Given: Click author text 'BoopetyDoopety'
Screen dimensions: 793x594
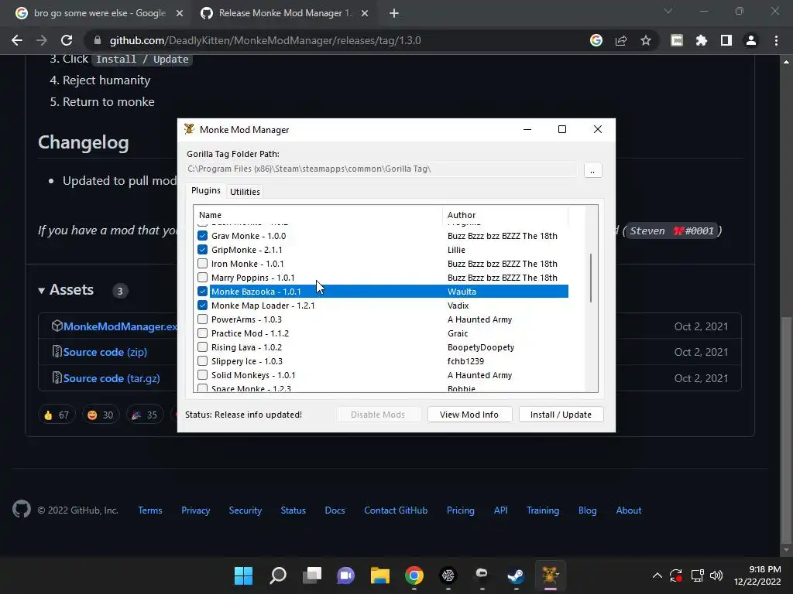Looking at the screenshot, I should (x=481, y=347).
